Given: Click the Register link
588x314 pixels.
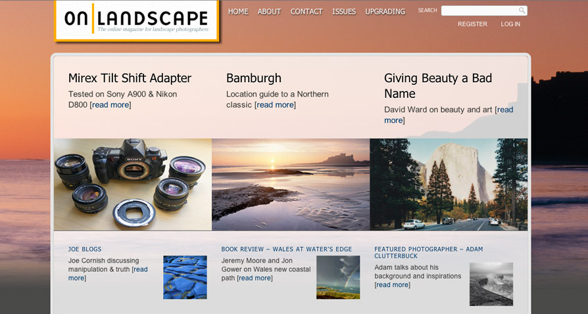Looking at the screenshot, I should tap(472, 24).
